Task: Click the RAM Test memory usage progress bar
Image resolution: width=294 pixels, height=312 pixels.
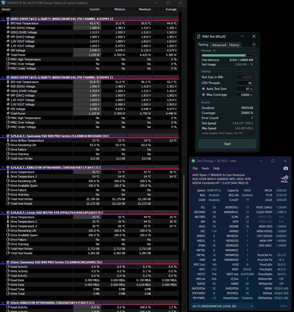Action: (x=227, y=55)
